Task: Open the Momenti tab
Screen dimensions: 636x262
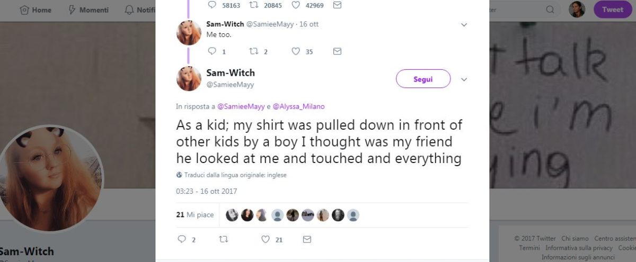Action: 88,10
